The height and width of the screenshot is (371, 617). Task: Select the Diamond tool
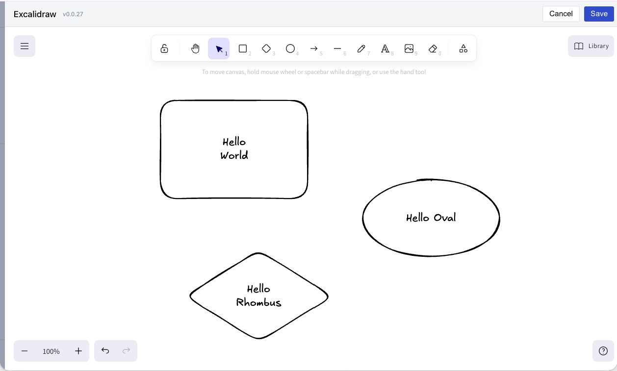point(267,49)
